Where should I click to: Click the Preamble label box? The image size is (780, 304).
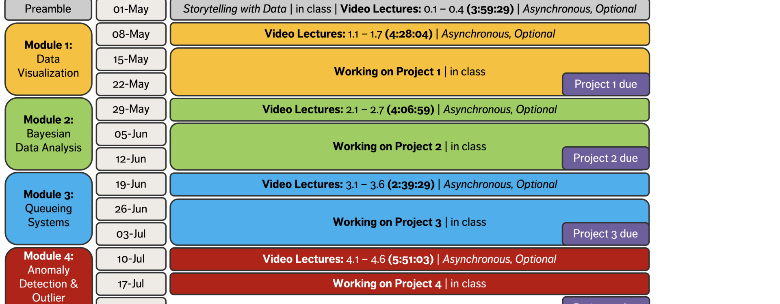(48, 9)
